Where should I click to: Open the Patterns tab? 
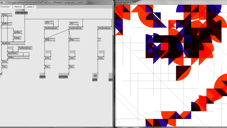[x=18, y=7]
